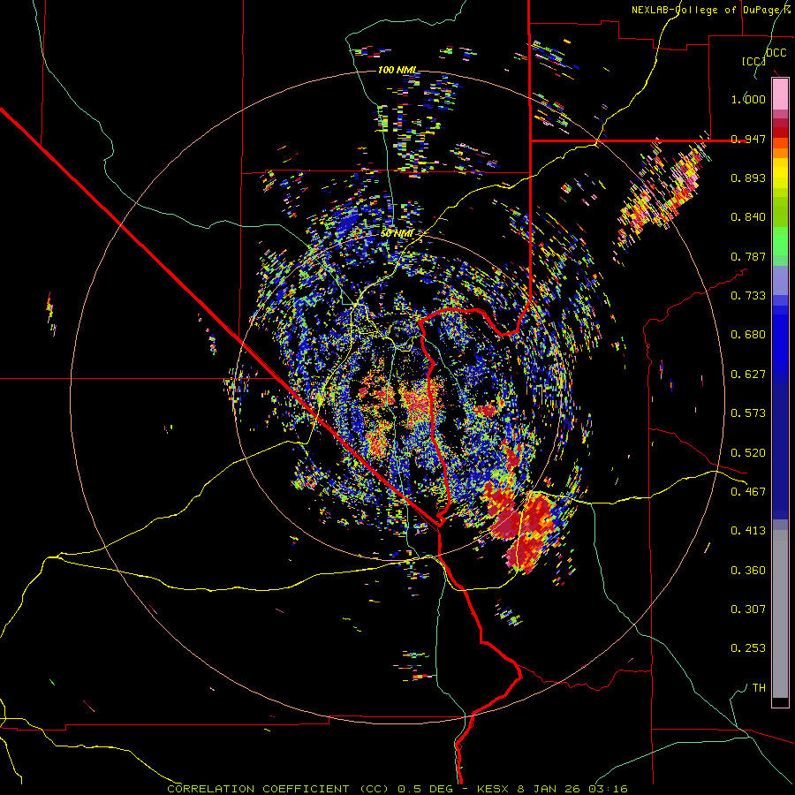Click the 0.627 legend value
Image resolution: width=795 pixels, height=795 pixels.
(748, 375)
